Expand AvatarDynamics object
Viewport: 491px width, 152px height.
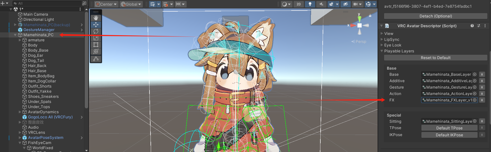coord(20,112)
